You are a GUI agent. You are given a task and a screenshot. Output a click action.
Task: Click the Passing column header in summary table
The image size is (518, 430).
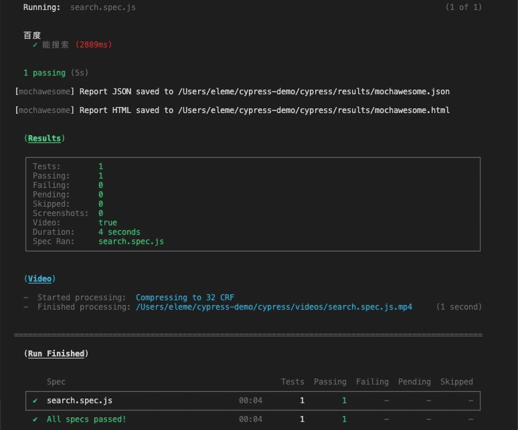pyautogui.click(x=330, y=382)
